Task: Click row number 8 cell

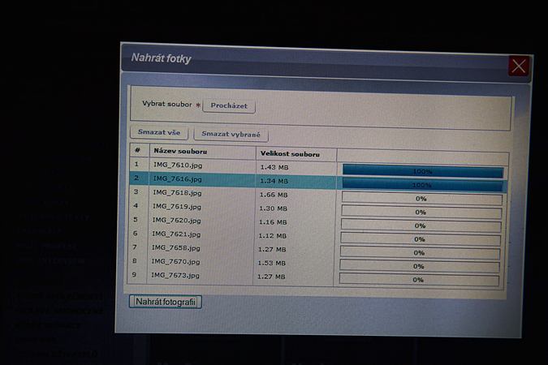Action: tap(134, 261)
